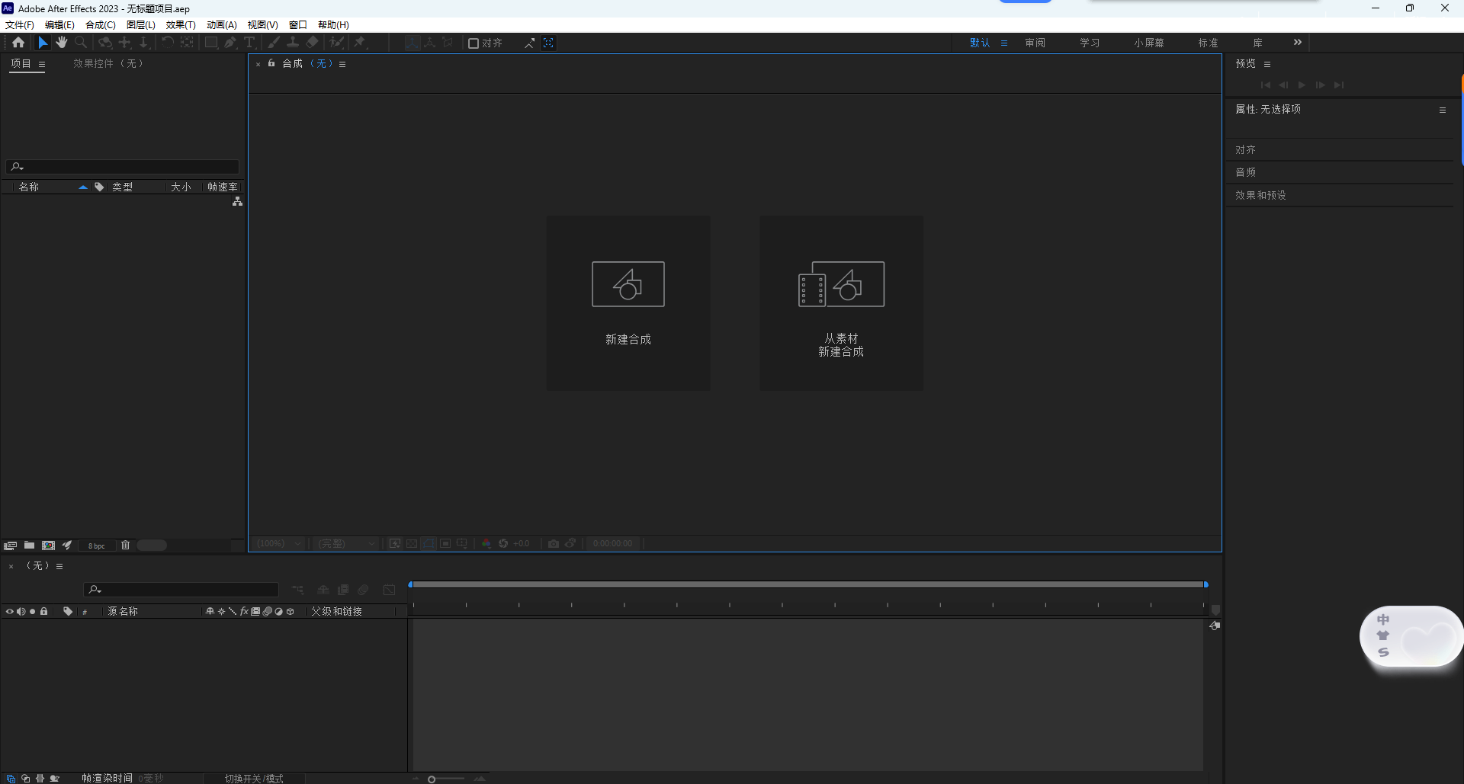Select the Brush tool
This screenshot has height=784, width=1464.
[x=274, y=43]
